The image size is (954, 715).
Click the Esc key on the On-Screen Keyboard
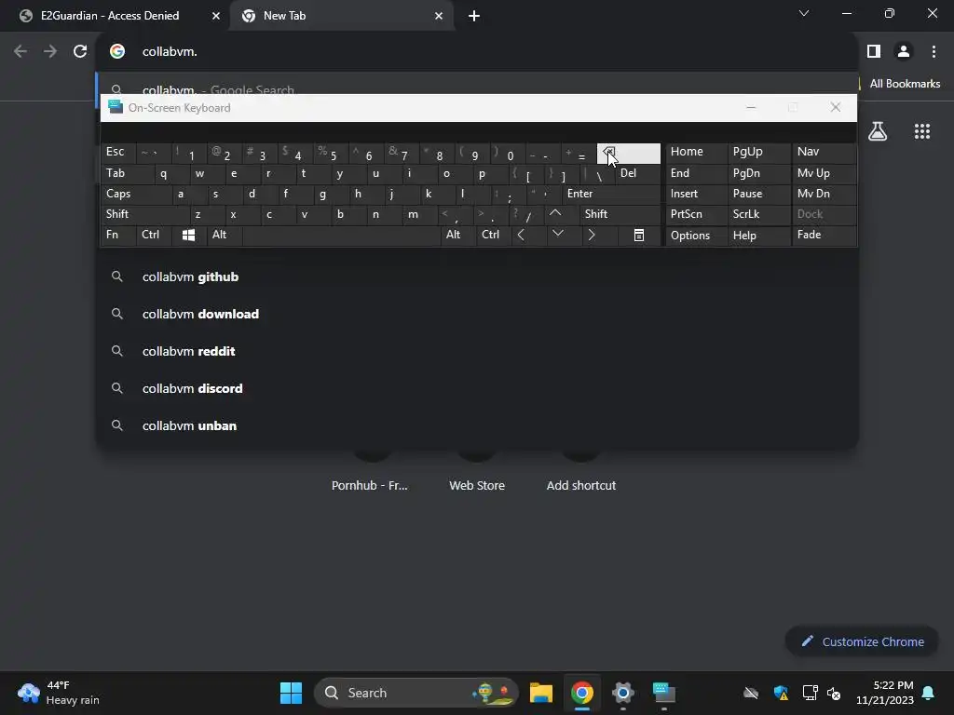point(118,152)
